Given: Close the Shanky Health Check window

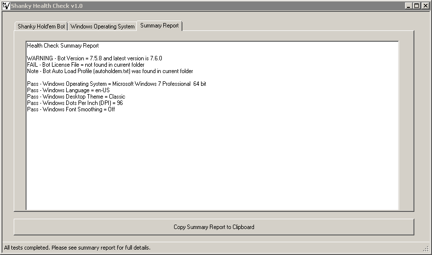Looking at the screenshot, I should (x=426, y=6).
